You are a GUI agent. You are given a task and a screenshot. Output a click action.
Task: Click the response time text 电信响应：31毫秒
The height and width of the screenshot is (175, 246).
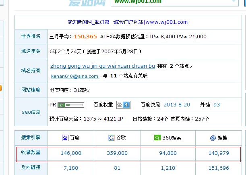pos(70,90)
